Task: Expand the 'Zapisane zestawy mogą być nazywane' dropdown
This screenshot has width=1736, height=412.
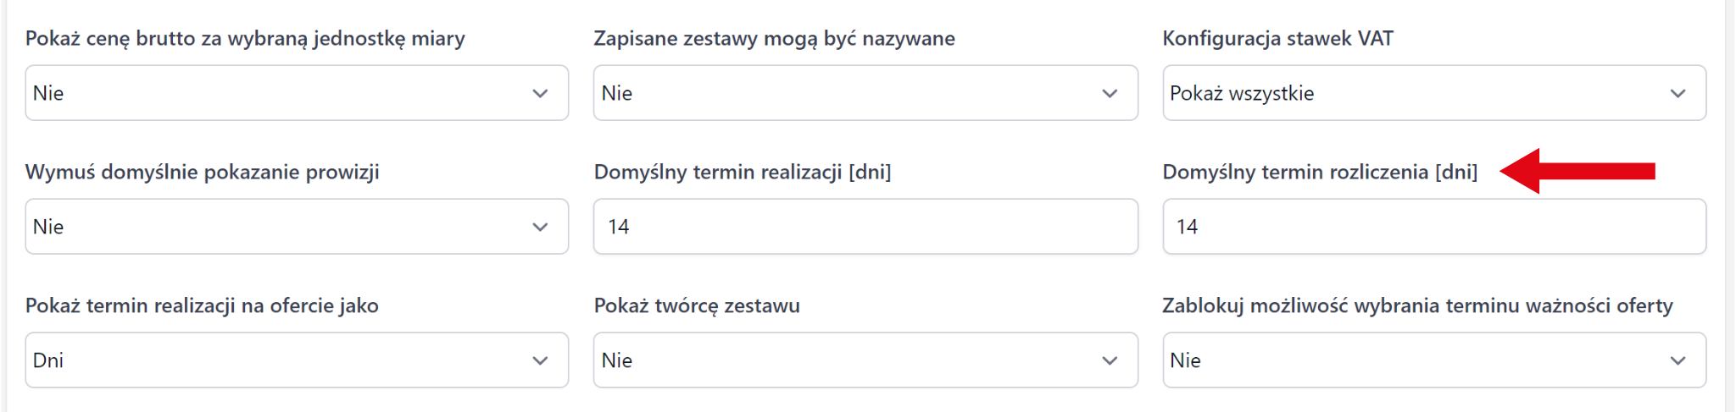Action: [865, 93]
